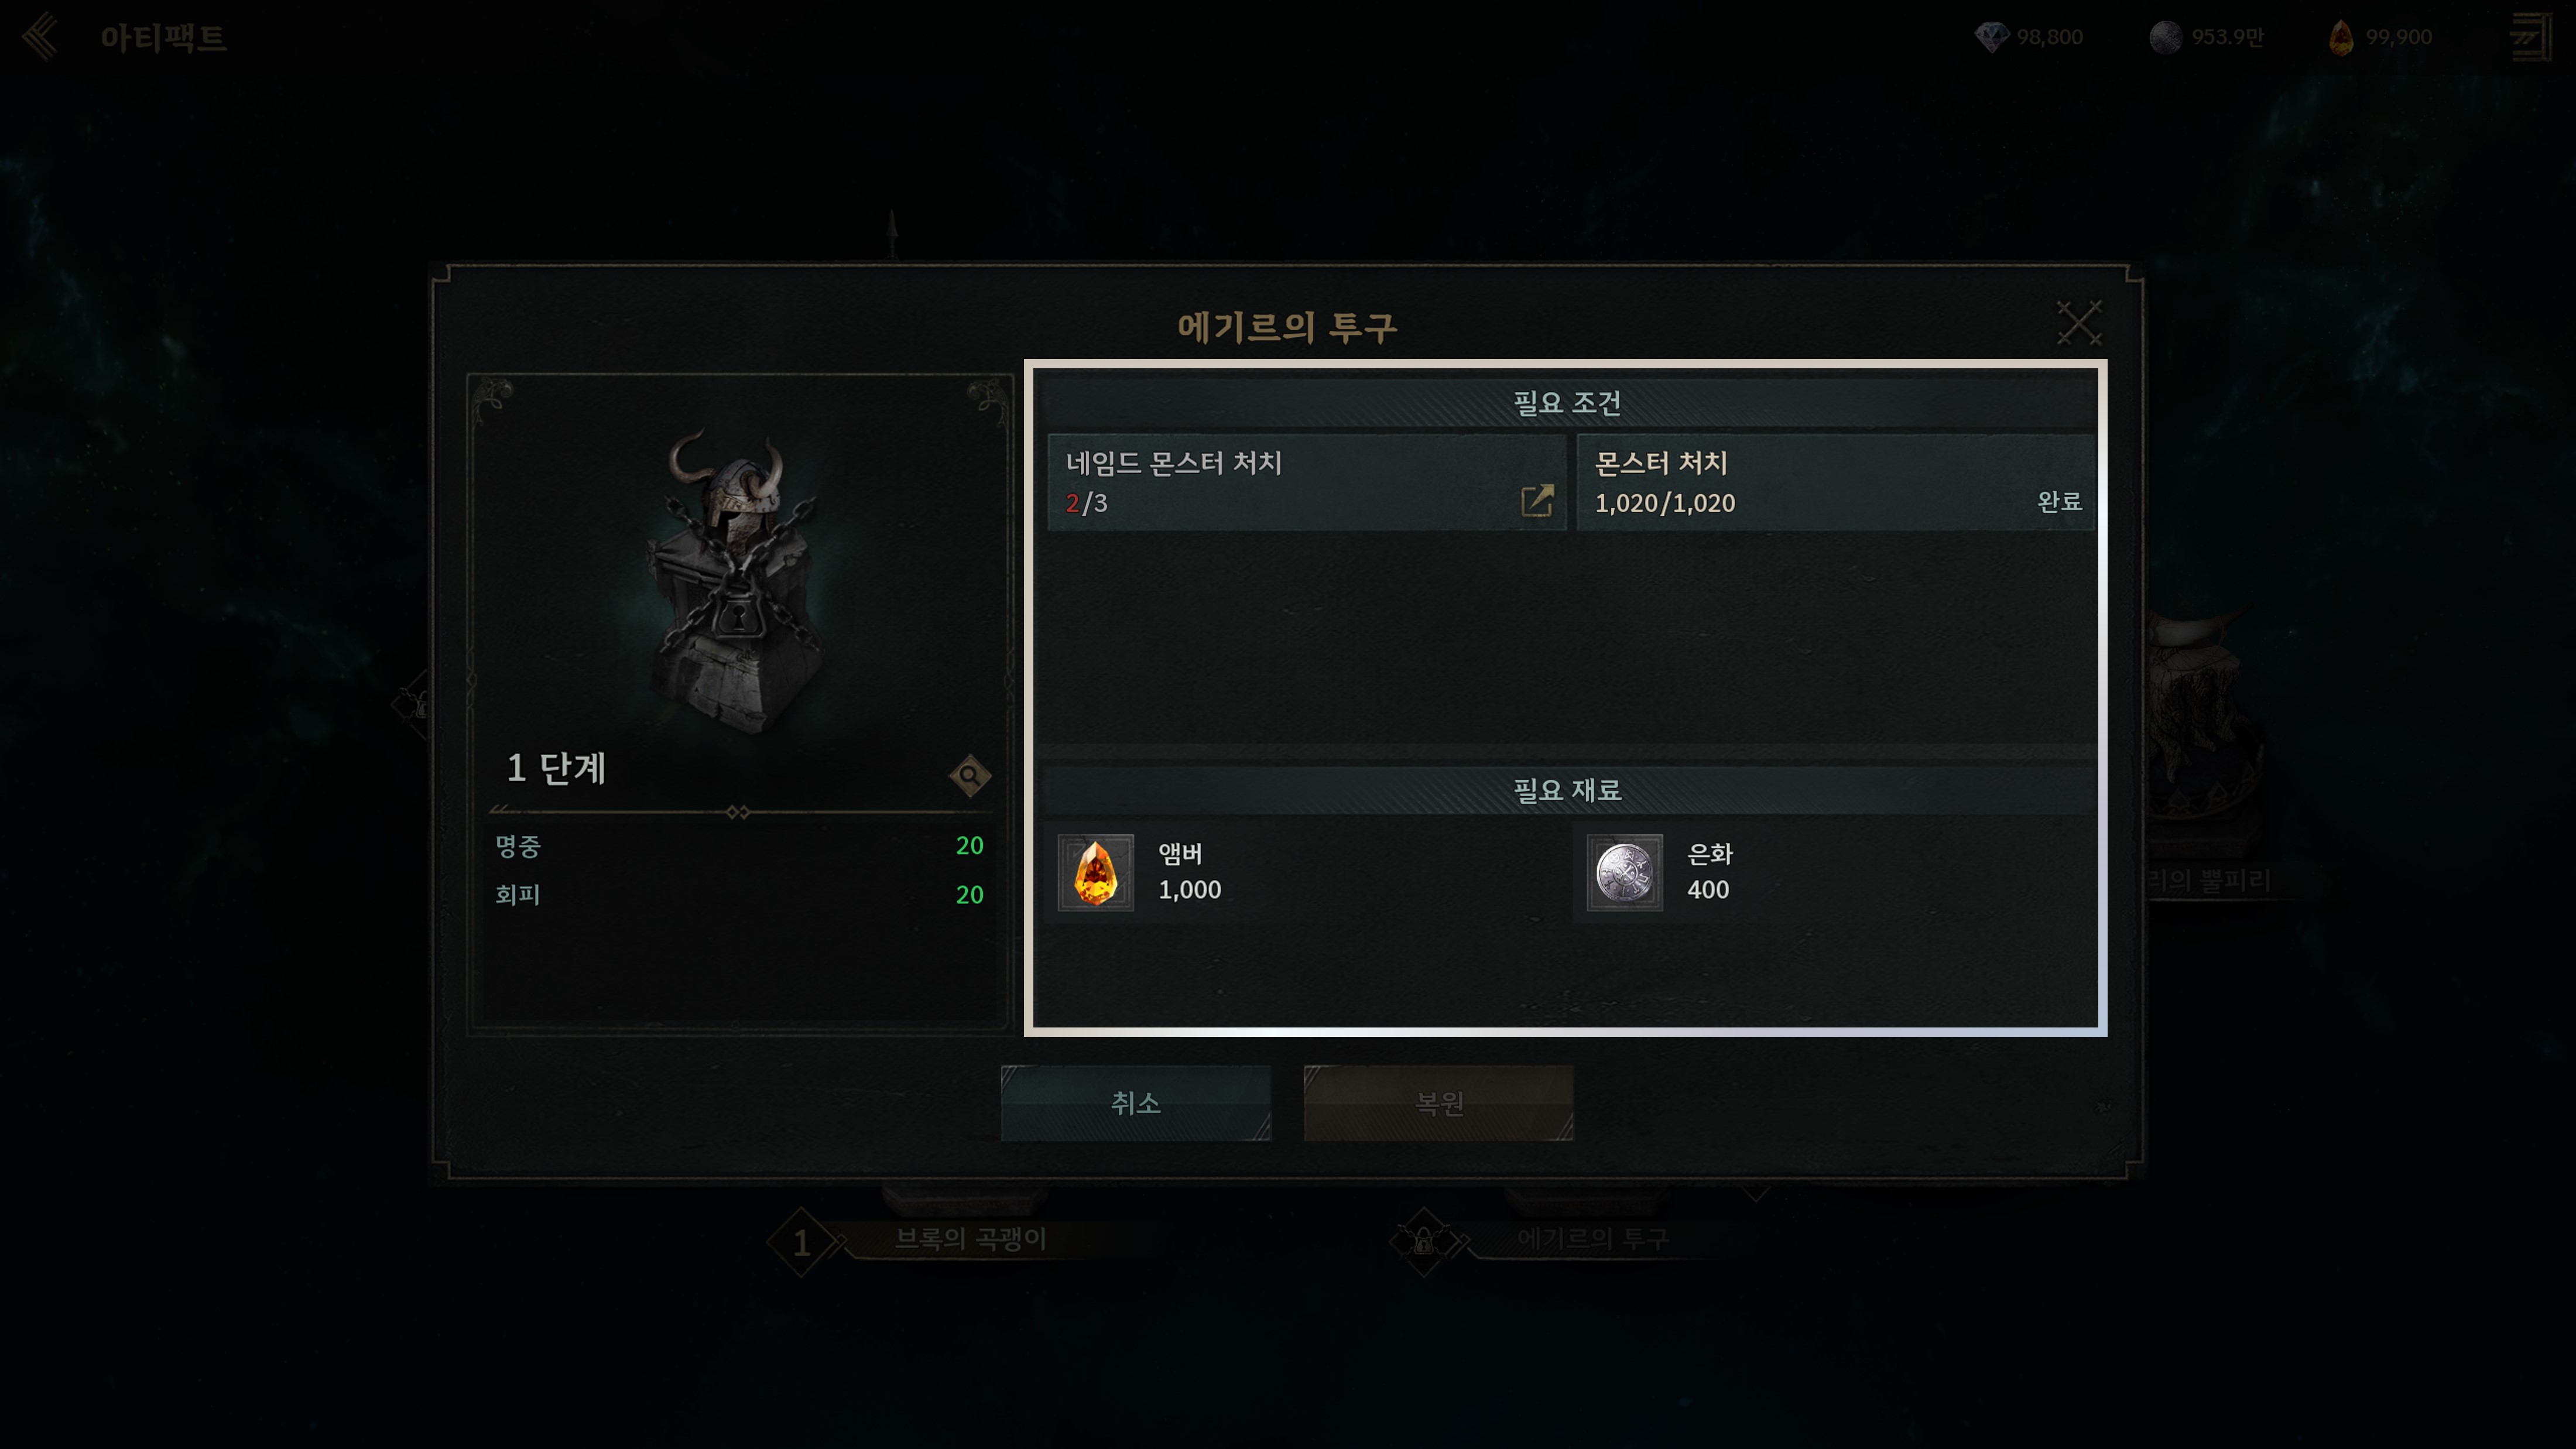The height and width of the screenshot is (1449, 2576).
Task: Close the 에기르의 투구 dialog
Action: coord(2079,322)
